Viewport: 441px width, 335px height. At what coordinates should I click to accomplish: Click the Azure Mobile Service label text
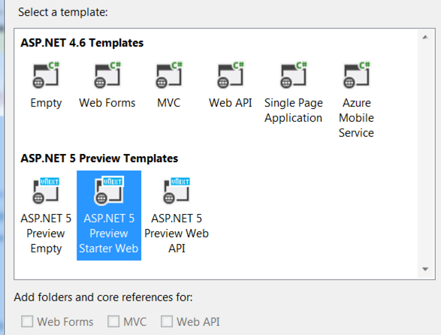(x=356, y=118)
